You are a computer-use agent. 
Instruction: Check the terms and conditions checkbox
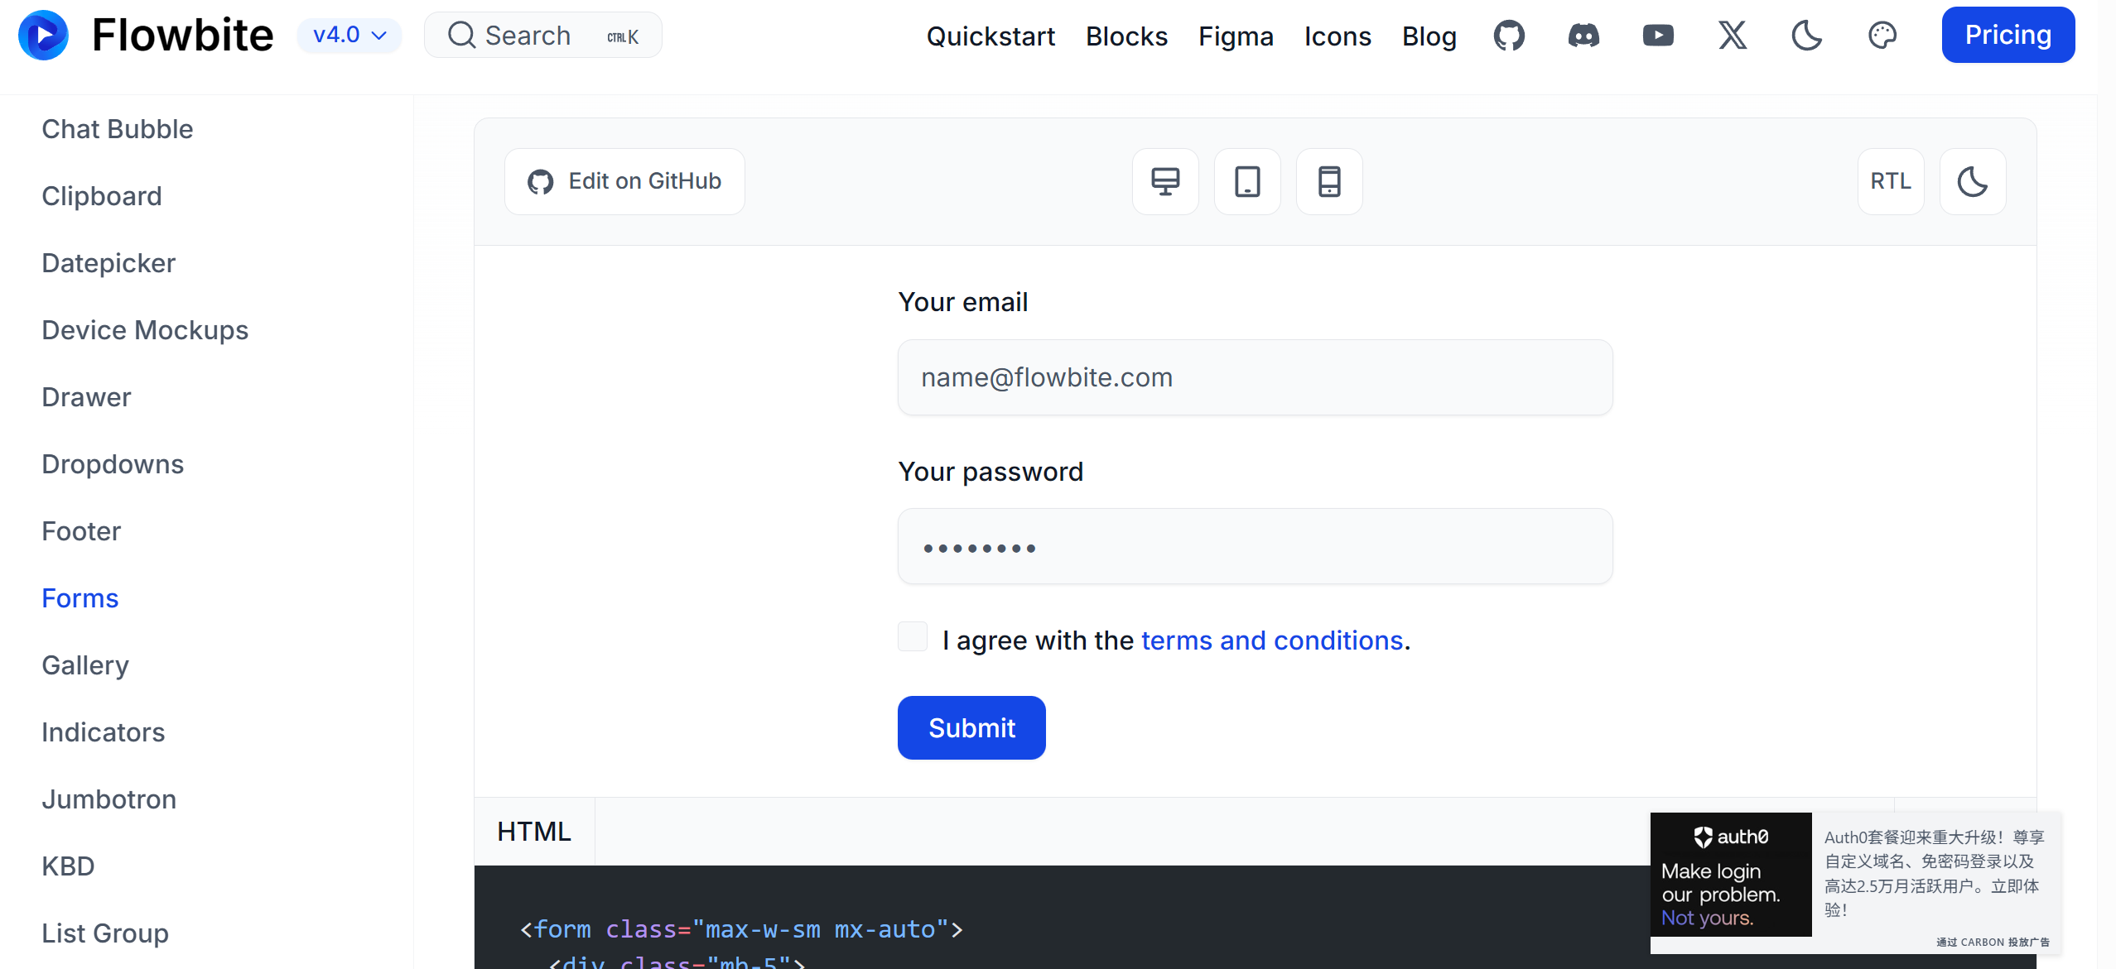pos(913,637)
